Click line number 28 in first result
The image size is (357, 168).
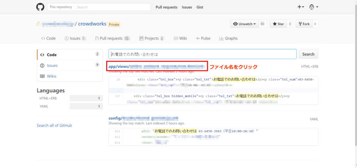118,79
